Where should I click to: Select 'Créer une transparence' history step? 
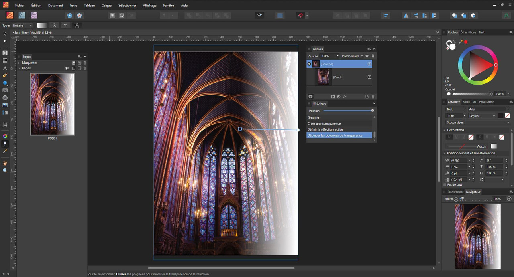(x=324, y=123)
